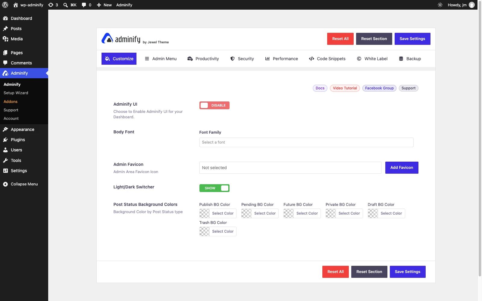Click the Settings sliders icon
482x301 pixels.
pyautogui.click(x=5, y=171)
